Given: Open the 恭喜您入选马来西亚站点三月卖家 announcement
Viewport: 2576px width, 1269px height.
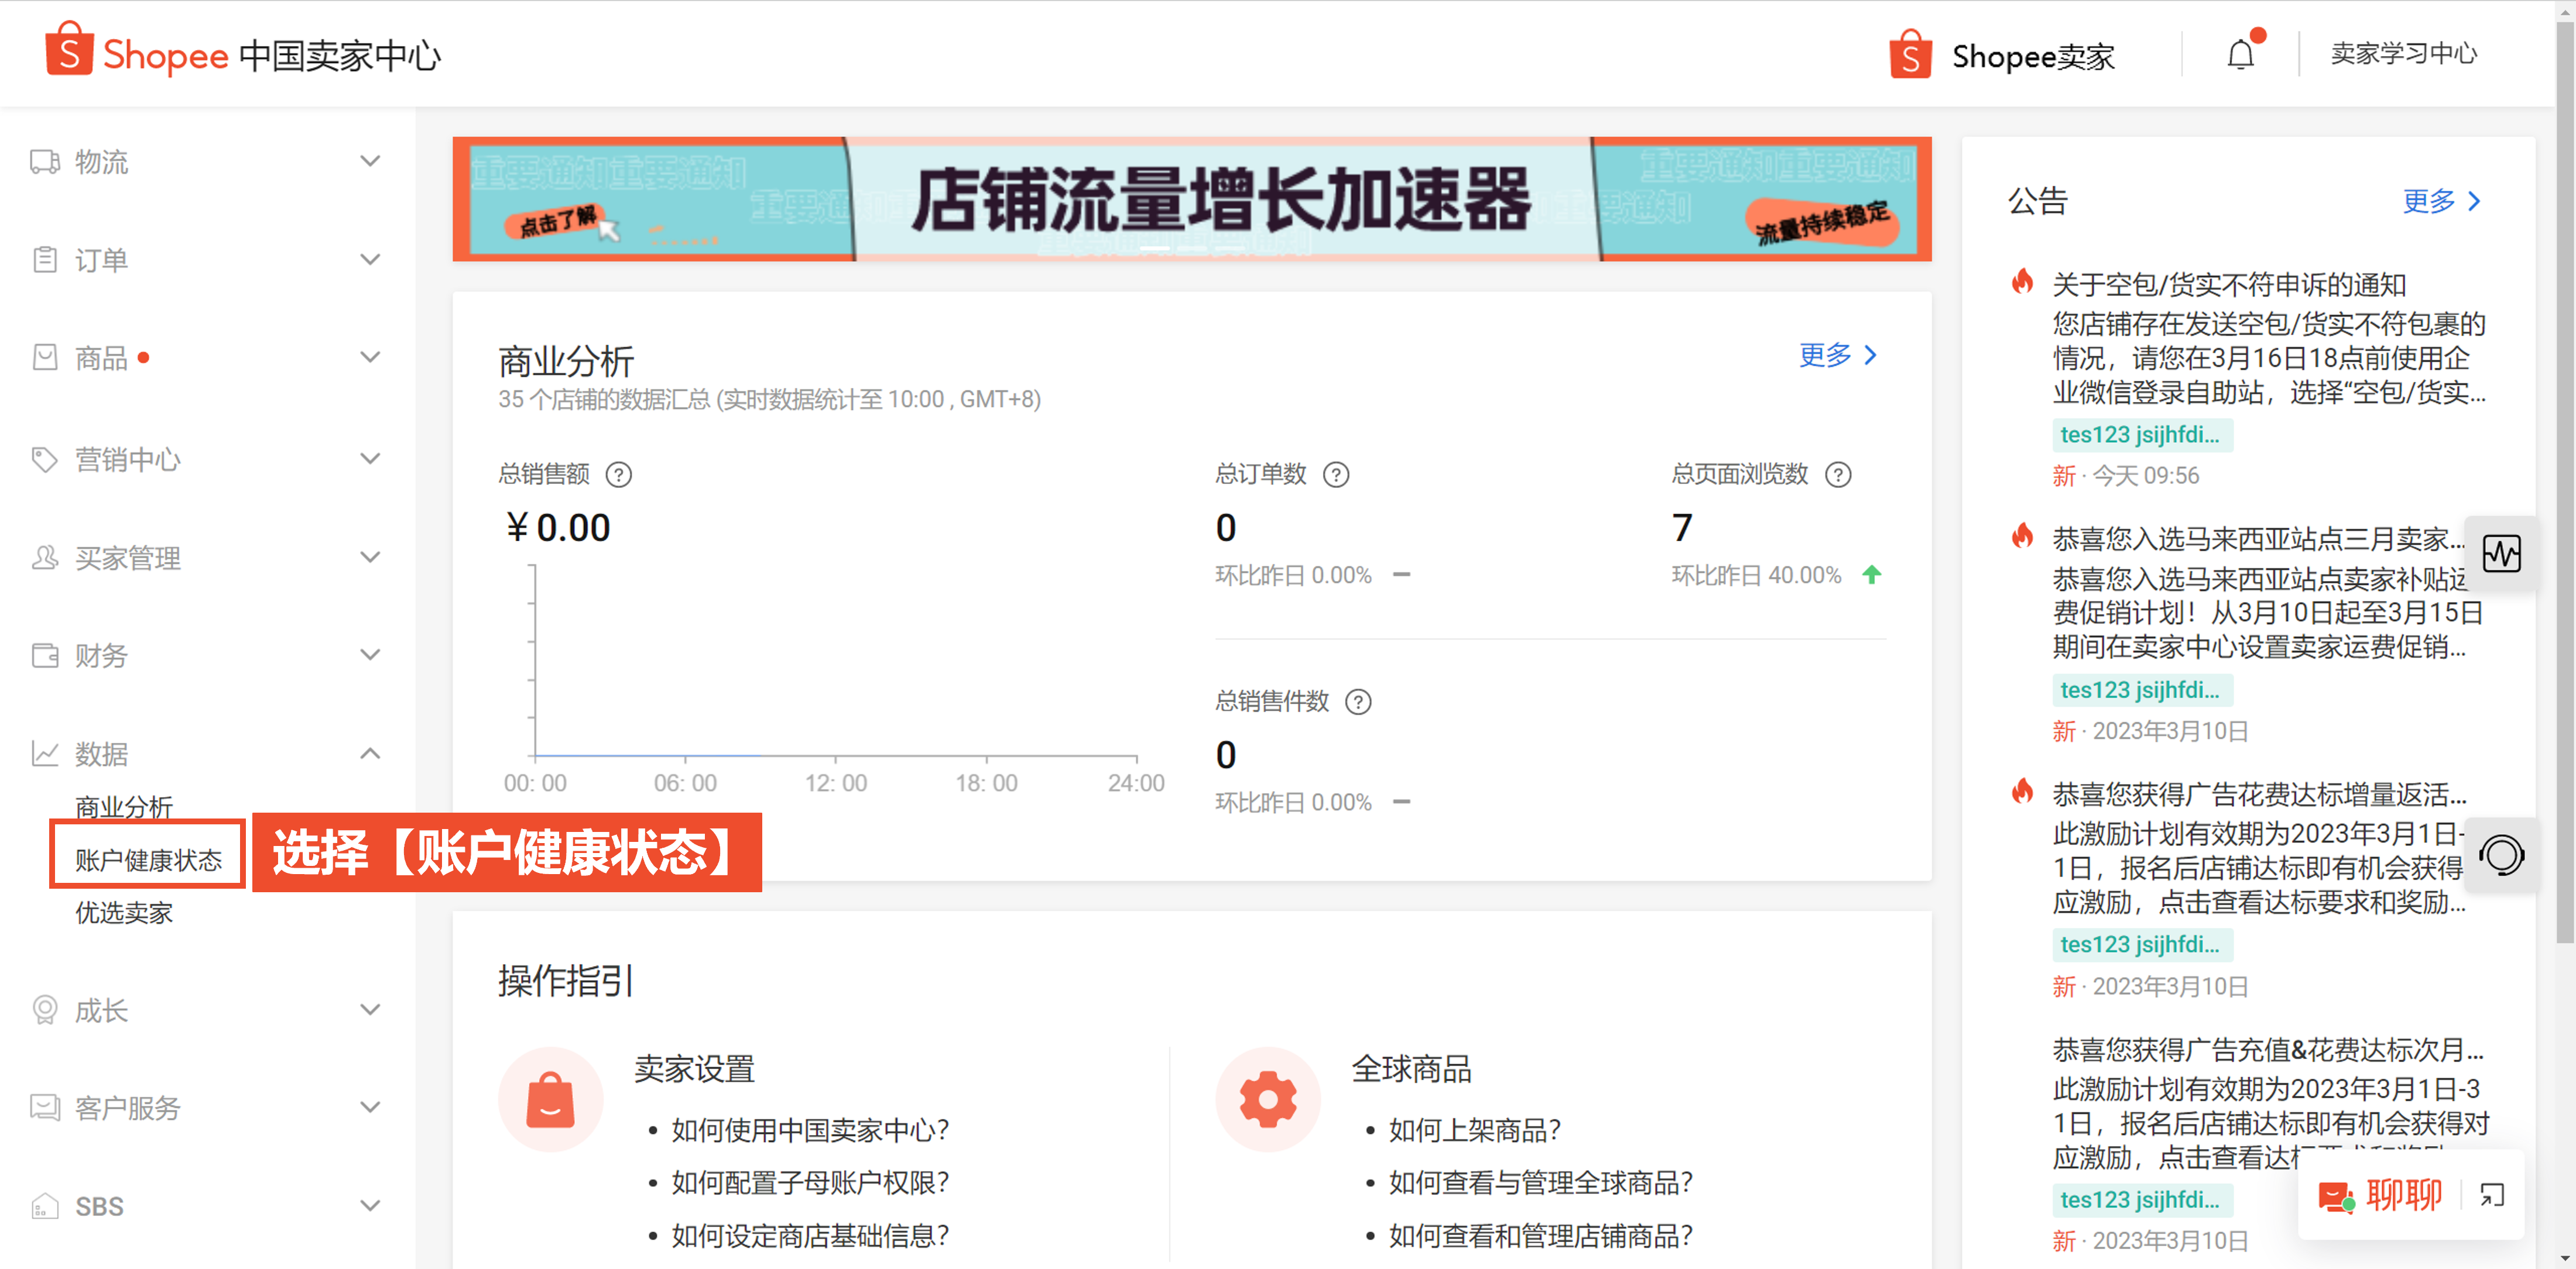Looking at the screenshot, I should click(2258, 539).
